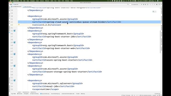This screenshot has width=171, height=96.
Task: Open the Structure tool window from left sidebar
Action: coord(10,16)
